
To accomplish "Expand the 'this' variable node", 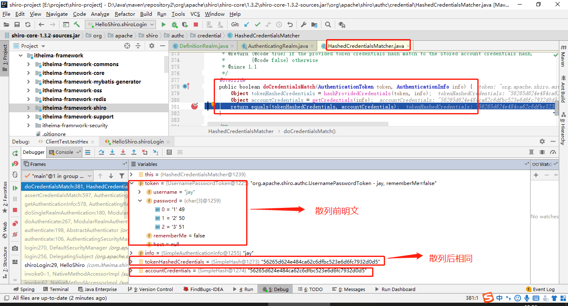I will tap(132, 175).
